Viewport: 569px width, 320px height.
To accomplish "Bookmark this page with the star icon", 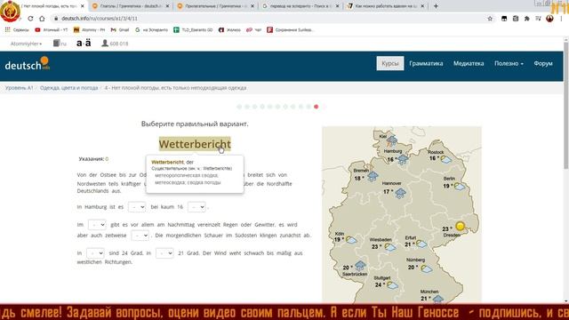I will point(490,19).
